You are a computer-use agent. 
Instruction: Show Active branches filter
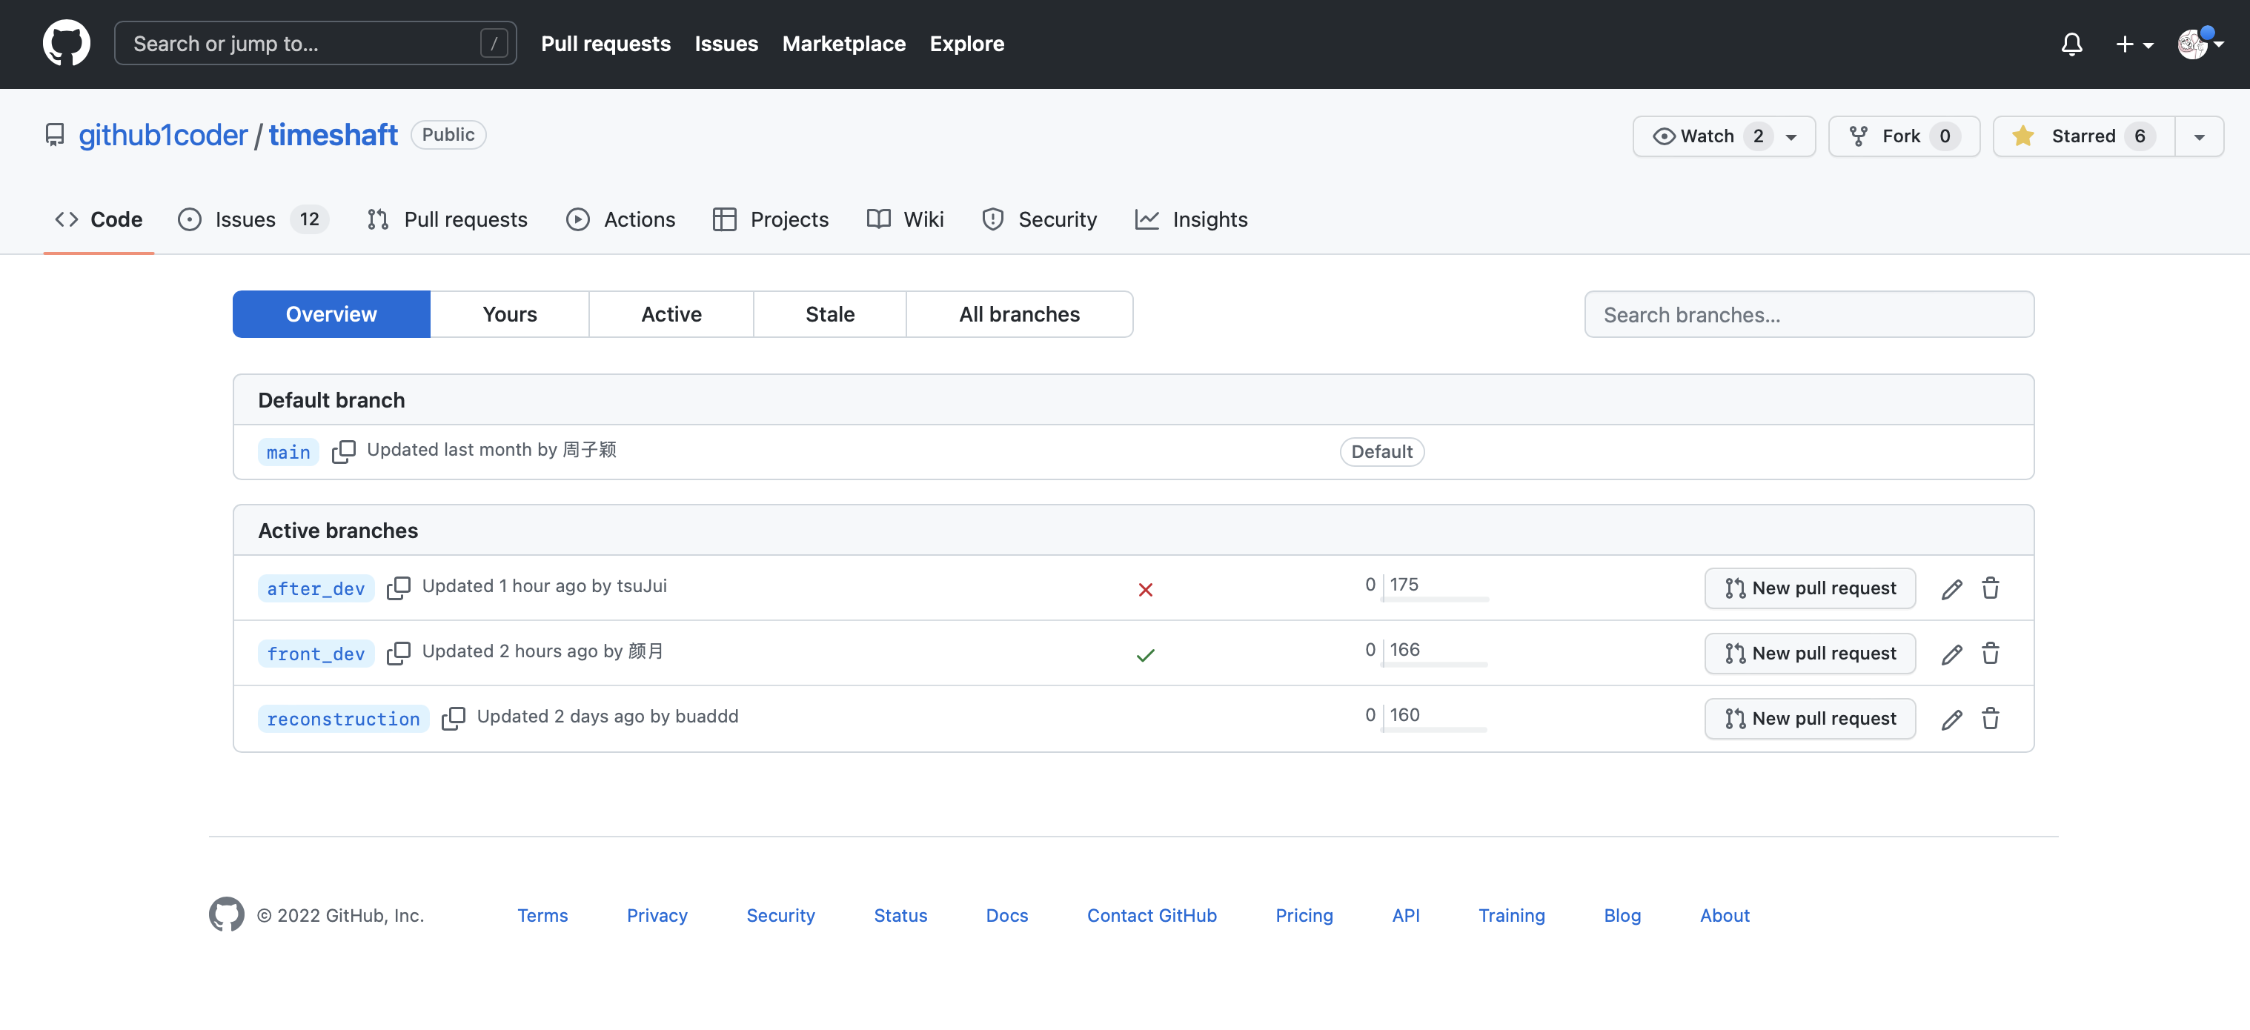tap(671, 313)
